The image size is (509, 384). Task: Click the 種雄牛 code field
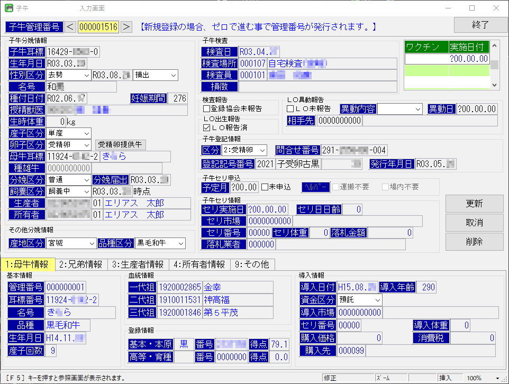(68, 168)
